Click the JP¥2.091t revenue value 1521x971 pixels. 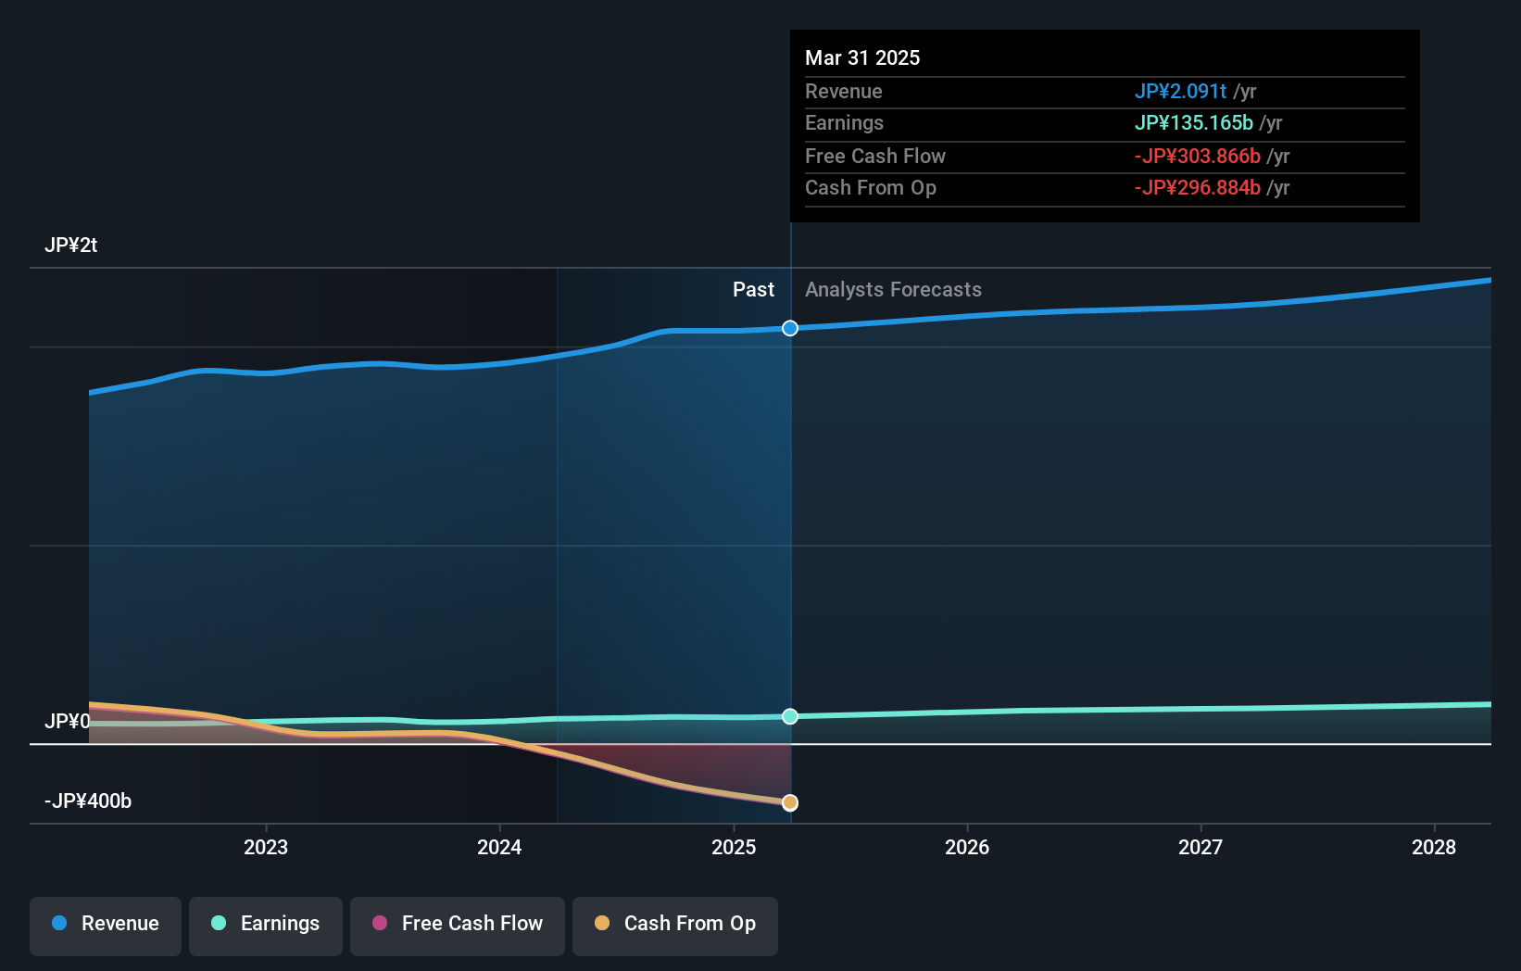coord(1180,92)
